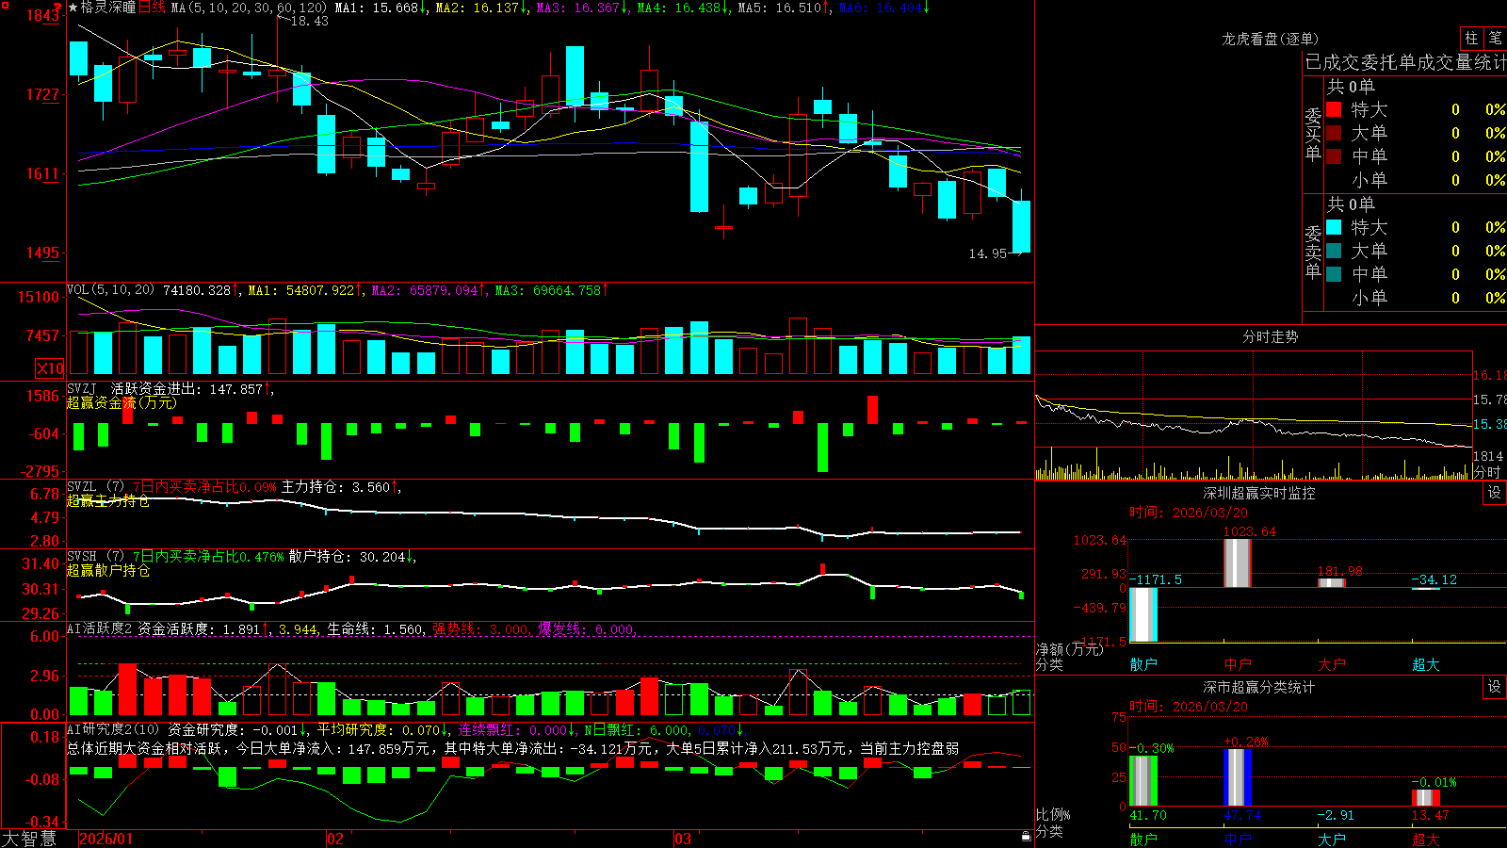
Task: Click the 47.74 中户 bar in 分类统计 chart
Action: (1238, 777)
